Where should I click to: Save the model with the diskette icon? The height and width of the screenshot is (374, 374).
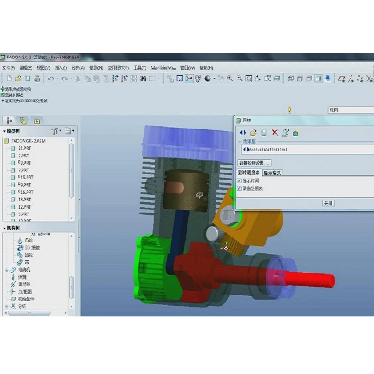[28, 78]
